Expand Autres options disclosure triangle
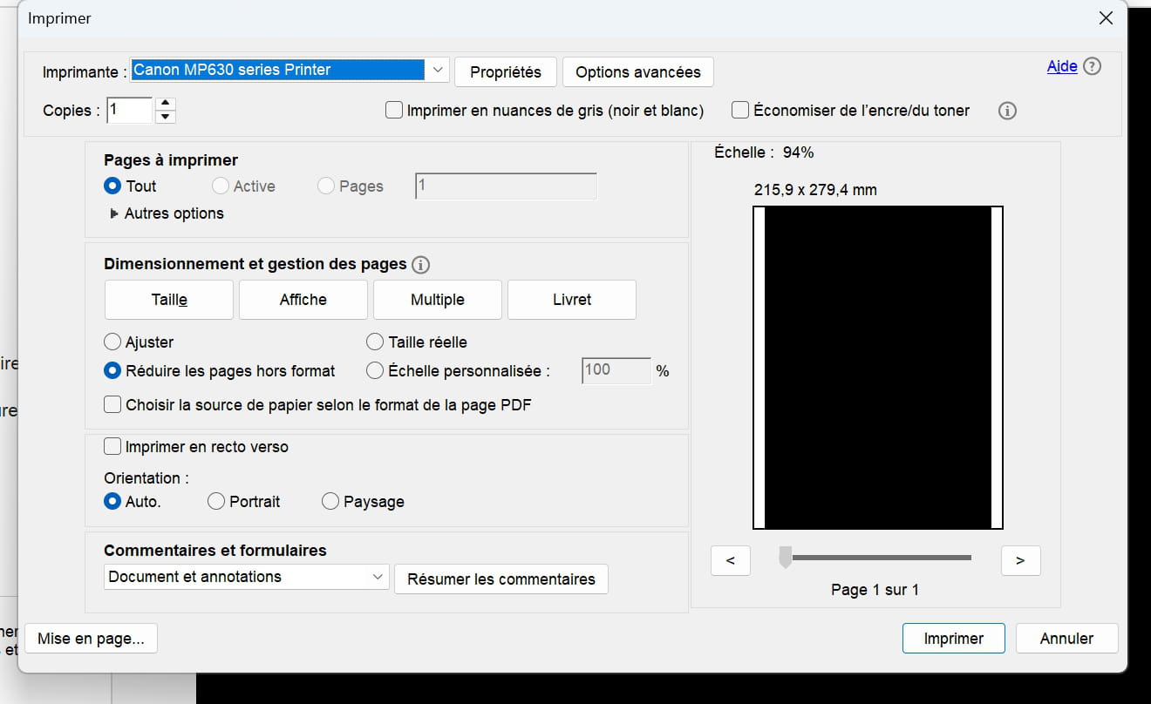The image size is (1151, 704). [114, 214]
